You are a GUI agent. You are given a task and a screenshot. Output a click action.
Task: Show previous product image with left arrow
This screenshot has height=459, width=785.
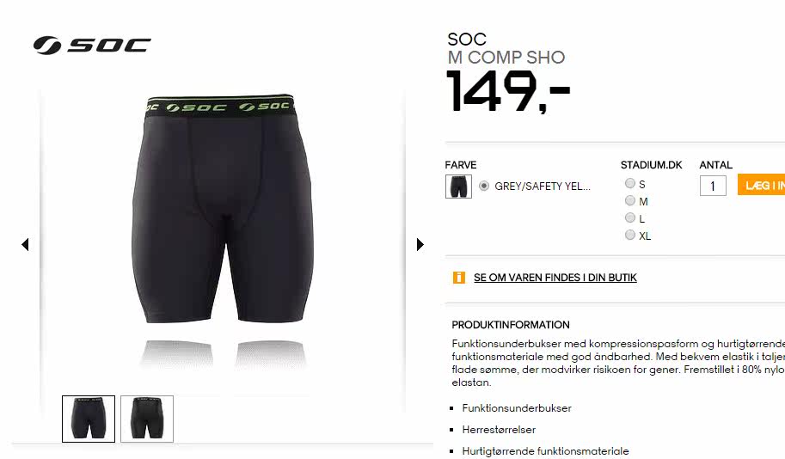click(25, 244)
